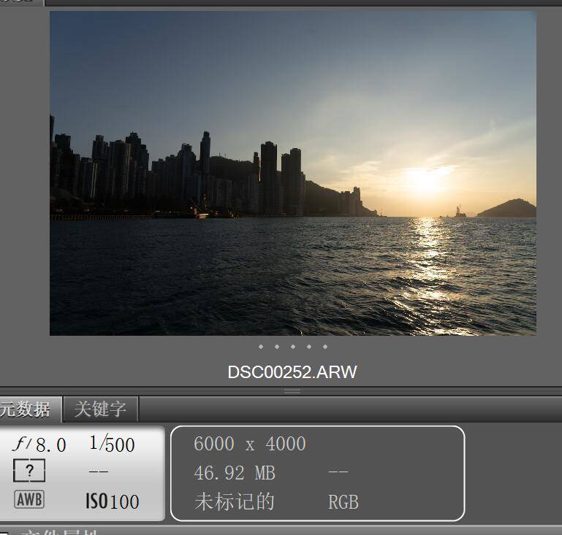Click the 1/500 shutter speed value
Screen dimensions: 562x535
pos(112,444)
